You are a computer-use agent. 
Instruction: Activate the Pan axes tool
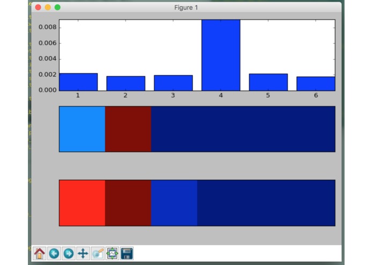(x=83, y=253)
